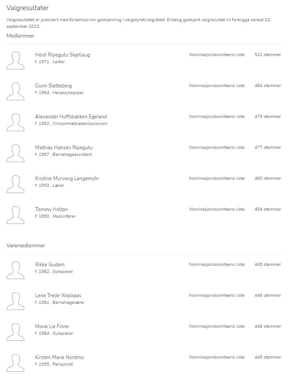Click Rikke Gudem's profile avatar icon
This screenshot has width=299, height=382.
(x=15, y=270)
